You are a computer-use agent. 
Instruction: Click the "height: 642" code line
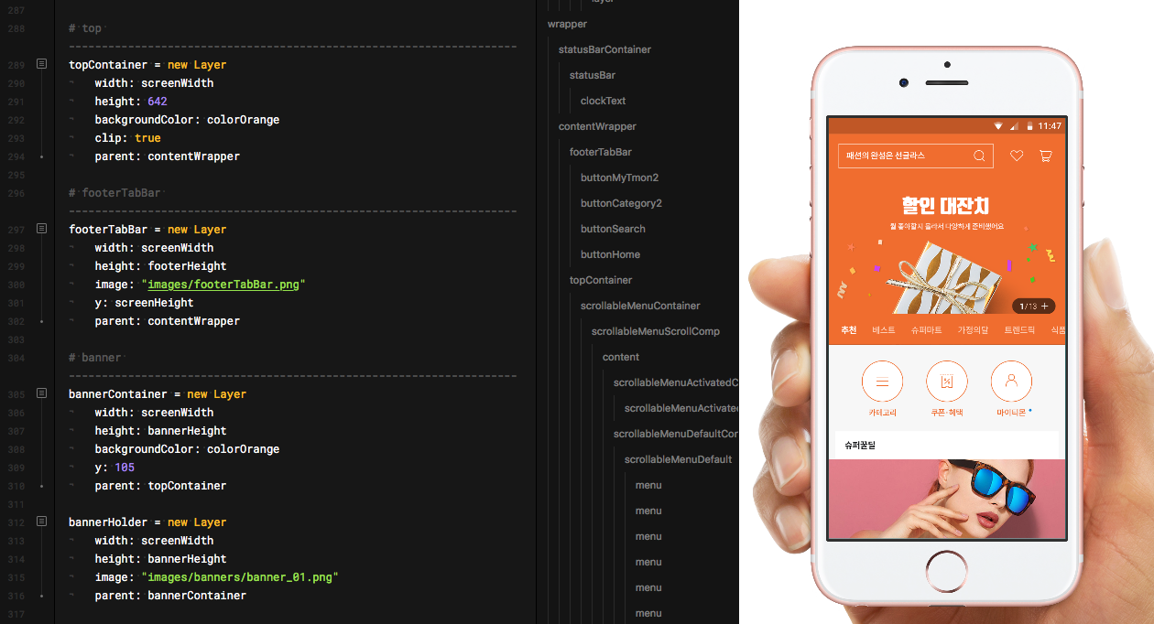[x=131, y=102]
